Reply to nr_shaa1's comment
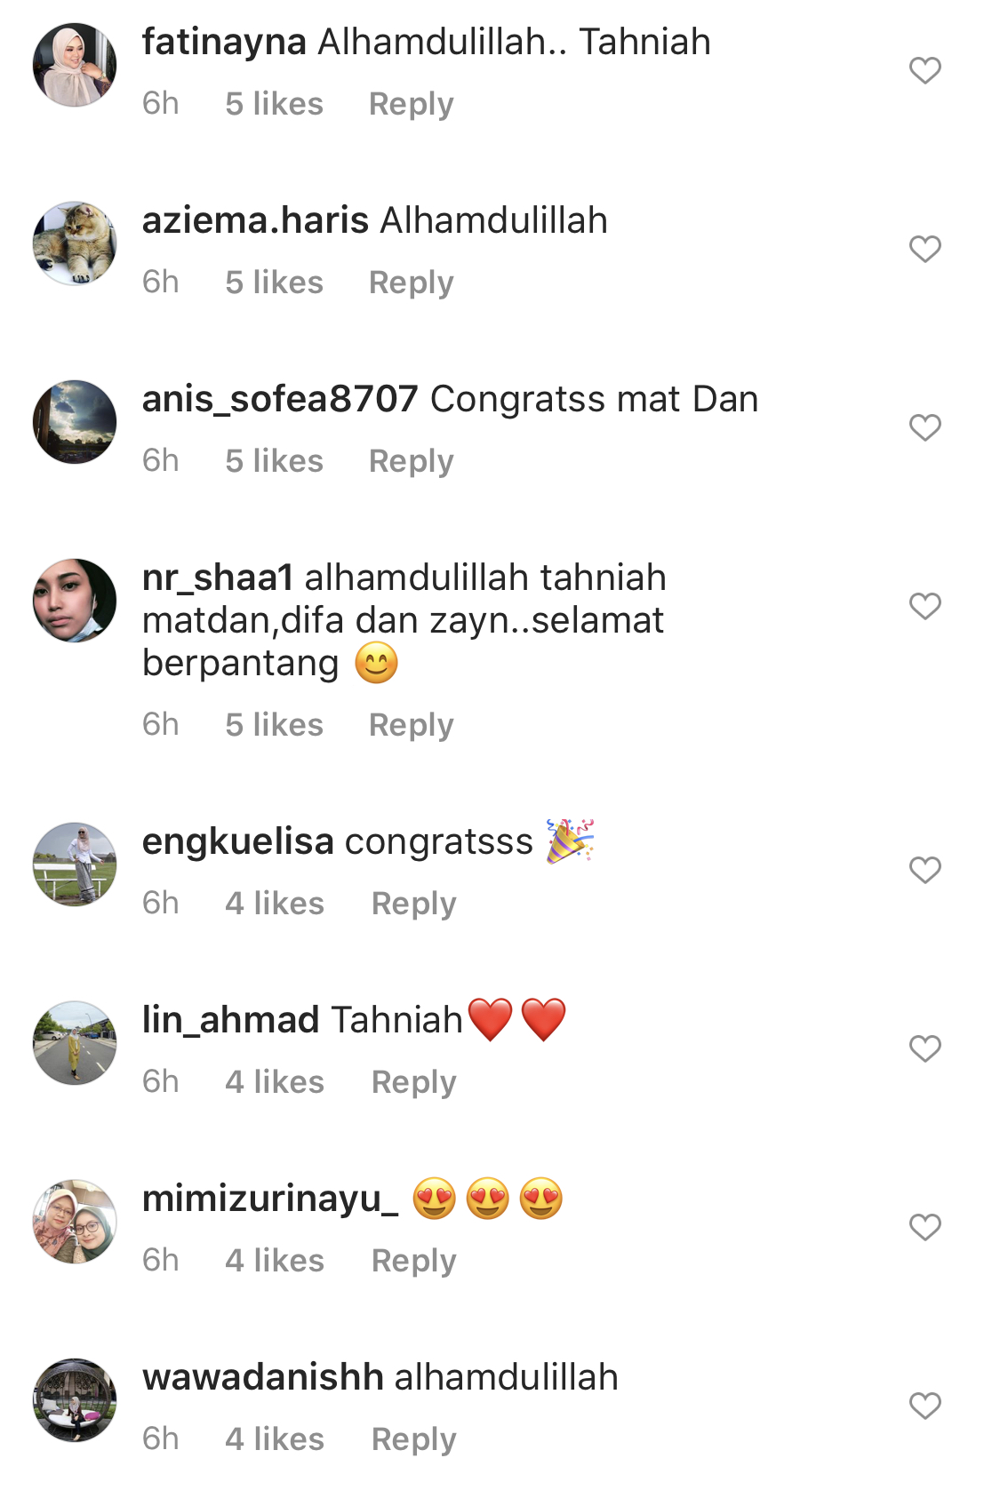 click(x=411, y=726)
